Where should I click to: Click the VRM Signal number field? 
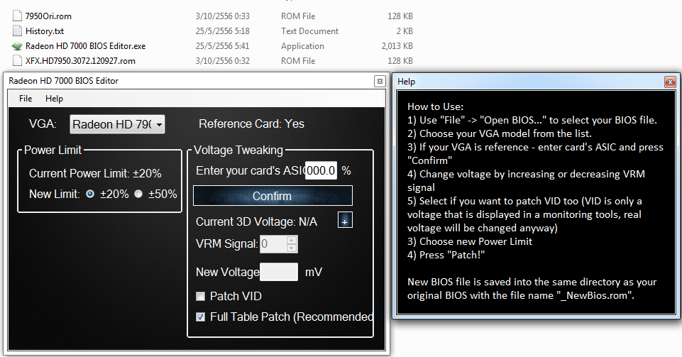tap(273, 244)
